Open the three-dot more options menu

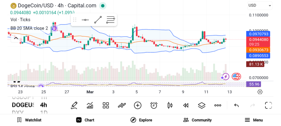click(x=218, y=105)
